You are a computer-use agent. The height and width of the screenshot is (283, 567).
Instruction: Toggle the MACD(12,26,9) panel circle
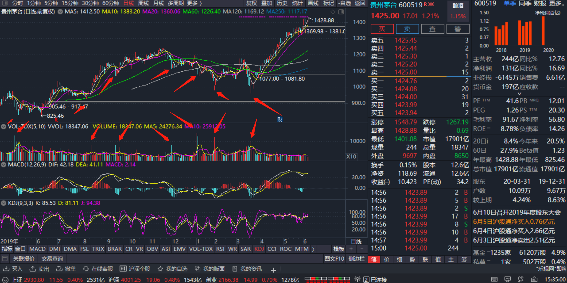coord(4,164)
